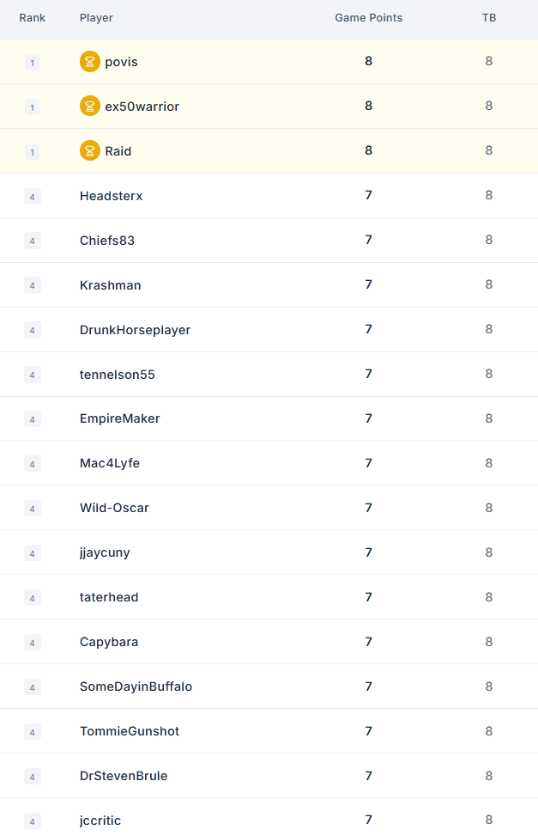Click the TB value for tennelson55
Viewport: 538px width, 836px height.
pos(489,374)
